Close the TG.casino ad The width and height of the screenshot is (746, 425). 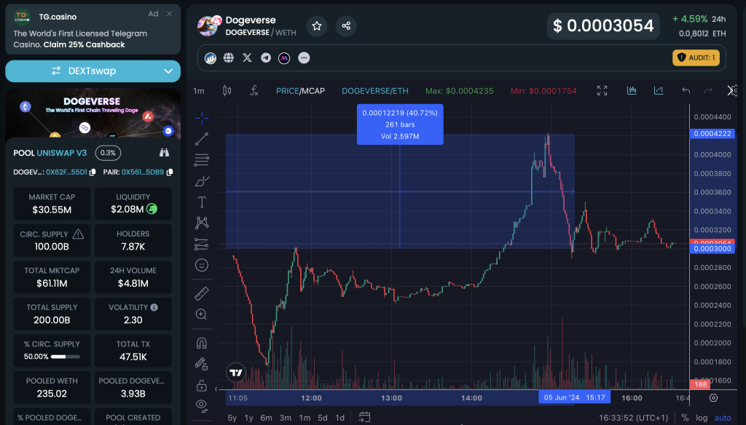pos(169,14)
